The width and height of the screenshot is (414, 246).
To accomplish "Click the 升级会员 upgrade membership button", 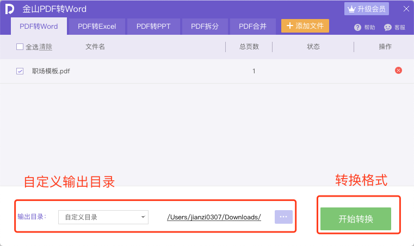I will pyautogui.click(x=367, y=9).
